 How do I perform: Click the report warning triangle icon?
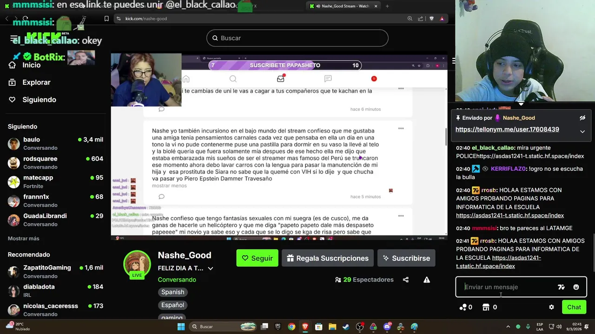[427, 280]
